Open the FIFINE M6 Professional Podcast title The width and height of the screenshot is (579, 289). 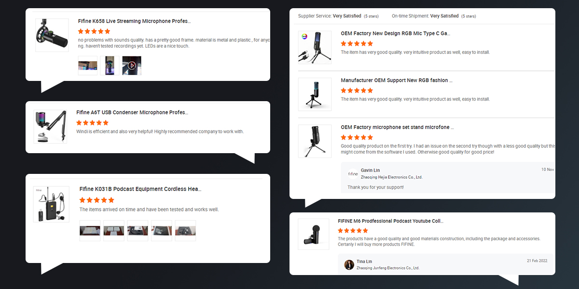(x=390, y=221)
